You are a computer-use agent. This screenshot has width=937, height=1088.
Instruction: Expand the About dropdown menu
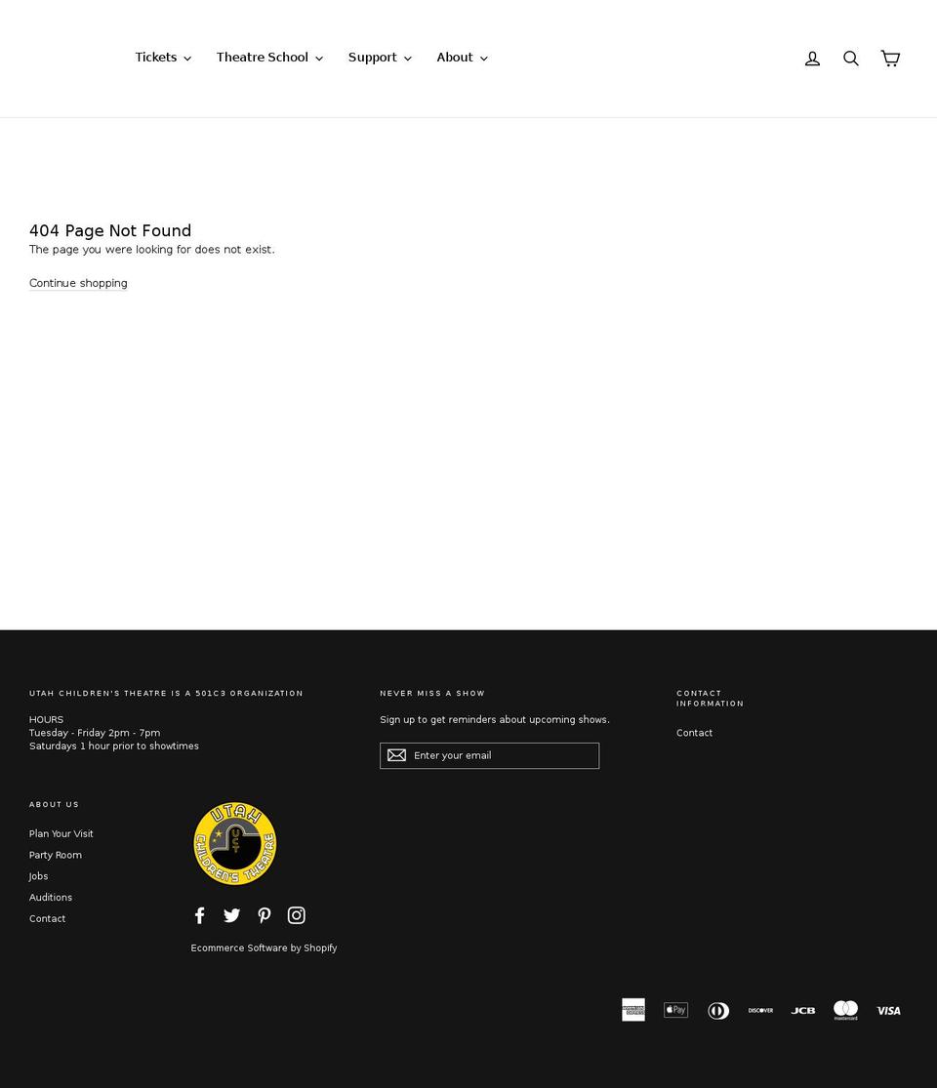point(463,58)
